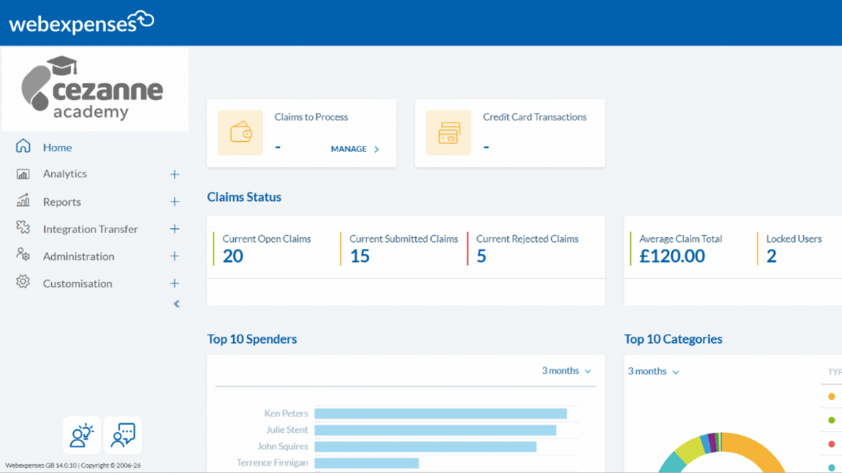The image size is (842, 473).
Task: Expand the Analytics menu plus sign
Action: (x=175, y=174)
